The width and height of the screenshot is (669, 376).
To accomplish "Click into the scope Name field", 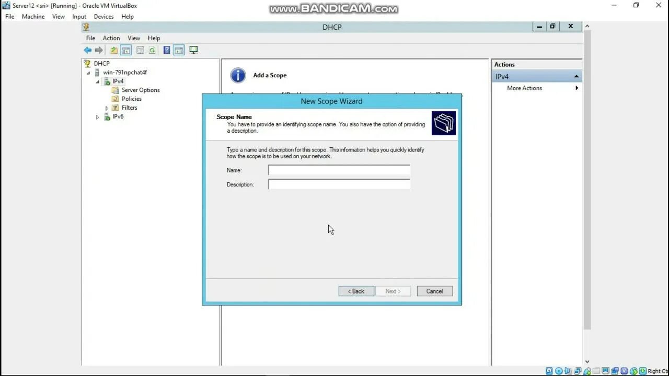I will click(x=339, y=170).
